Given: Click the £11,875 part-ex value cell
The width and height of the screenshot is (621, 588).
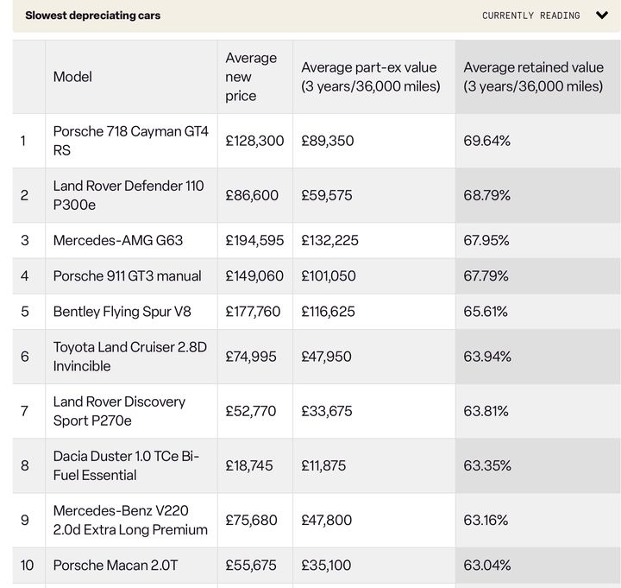Looking at the screenshot, I should pyautogui.click(x=373, y=465).
